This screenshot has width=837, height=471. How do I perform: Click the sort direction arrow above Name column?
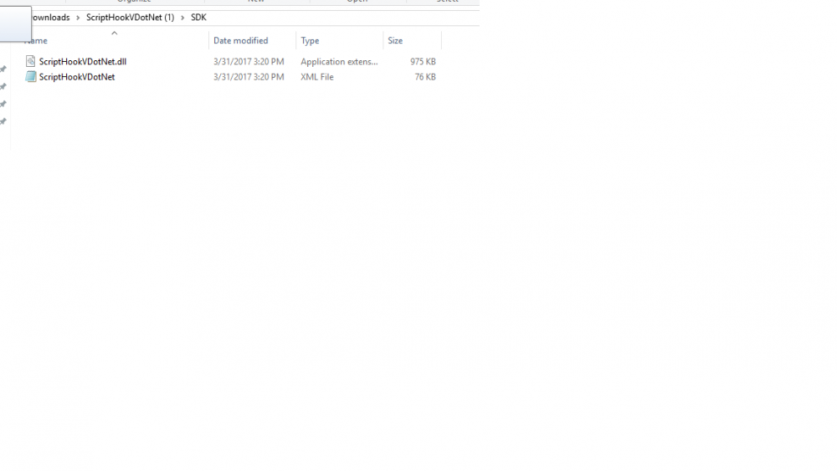[x=114, y=33]
